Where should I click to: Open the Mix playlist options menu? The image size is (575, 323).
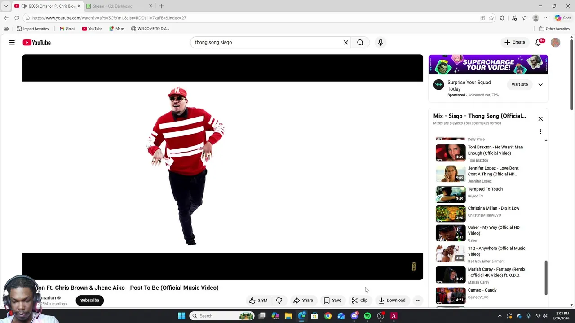tap(540, 132)
